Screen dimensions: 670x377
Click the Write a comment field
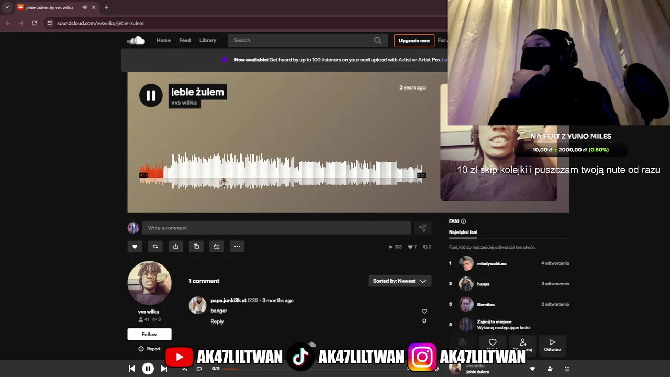[x=276, y=228]
